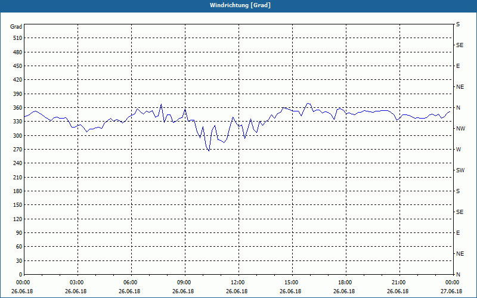The height and width of the screenshot is (298, 477).
Task: Select the 390 degree axis label
Action: tap(18, 94)
